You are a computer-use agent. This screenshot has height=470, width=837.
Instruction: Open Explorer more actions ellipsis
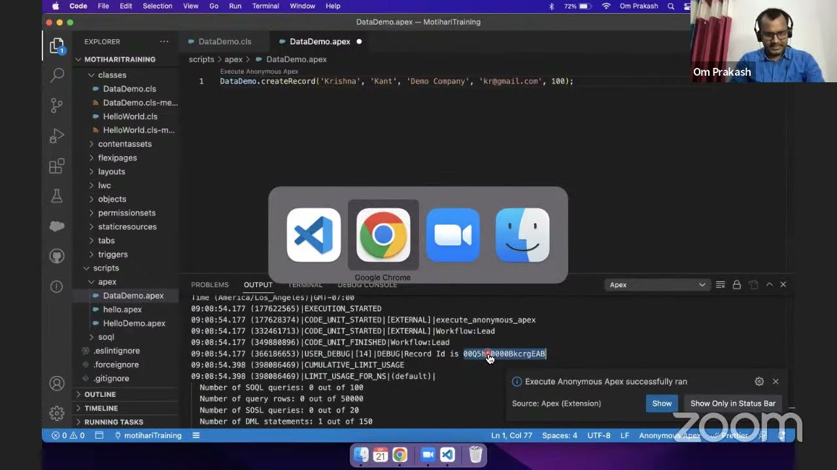(164, 42)
